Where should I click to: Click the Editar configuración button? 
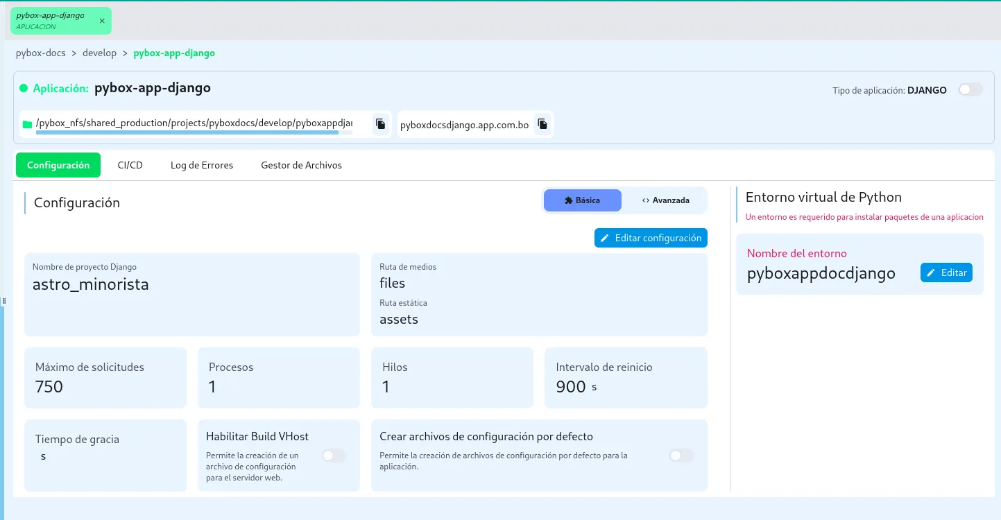click(x=651, y=238)
